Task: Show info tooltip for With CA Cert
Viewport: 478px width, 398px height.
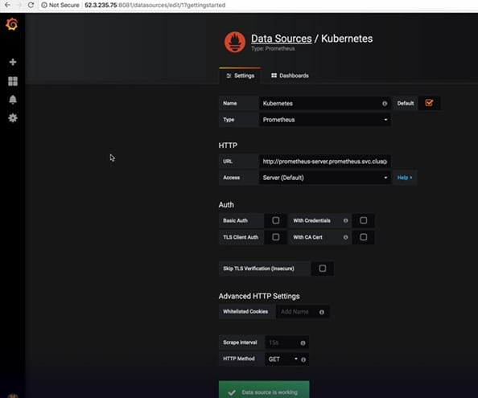Action: pos(345,237)
